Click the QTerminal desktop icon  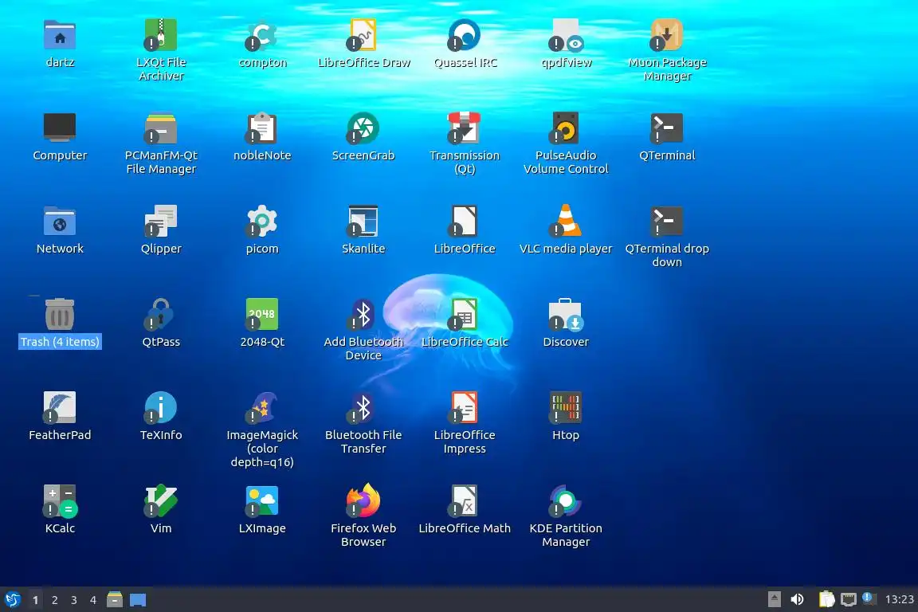(668, 128)
